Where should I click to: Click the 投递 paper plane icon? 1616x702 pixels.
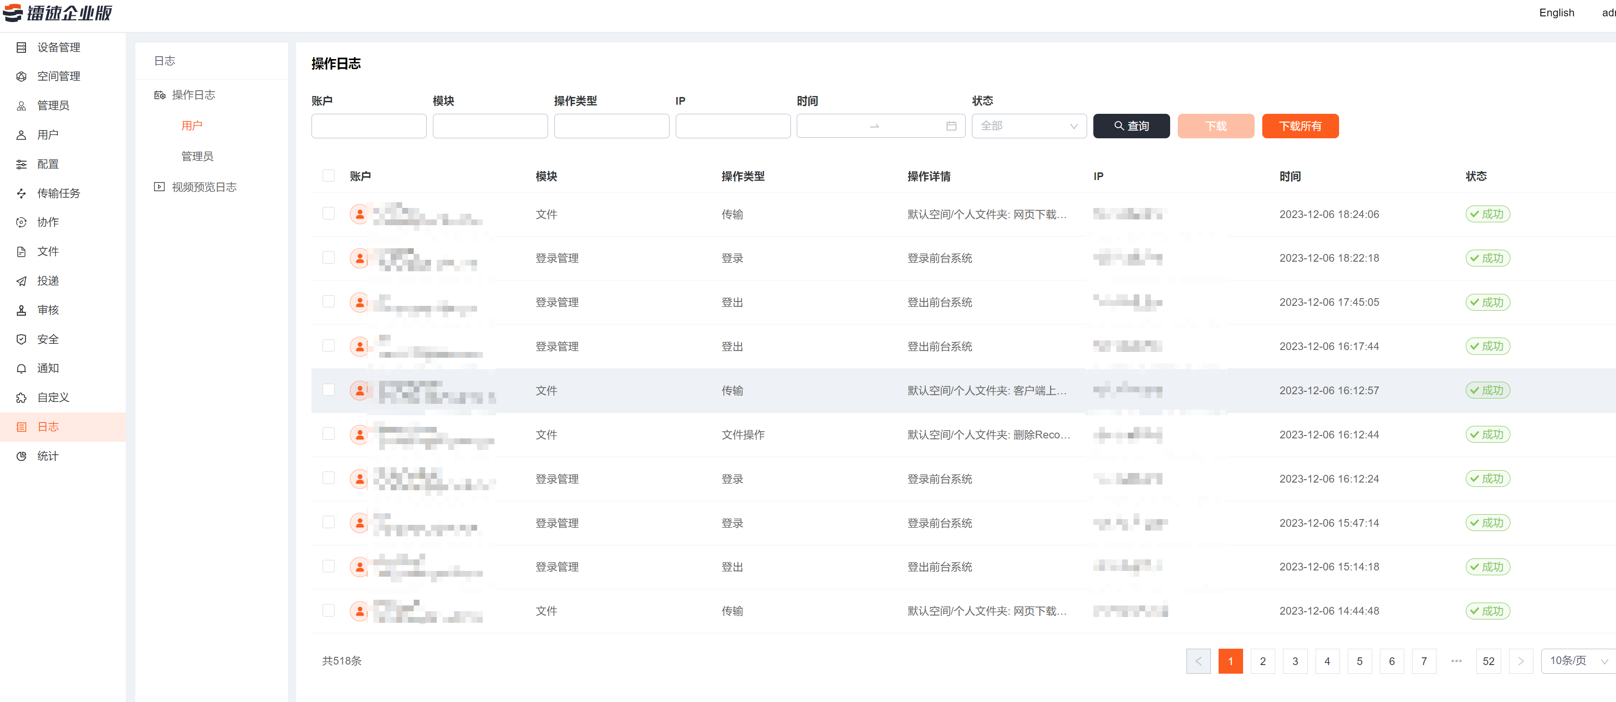tap(21, 281)
